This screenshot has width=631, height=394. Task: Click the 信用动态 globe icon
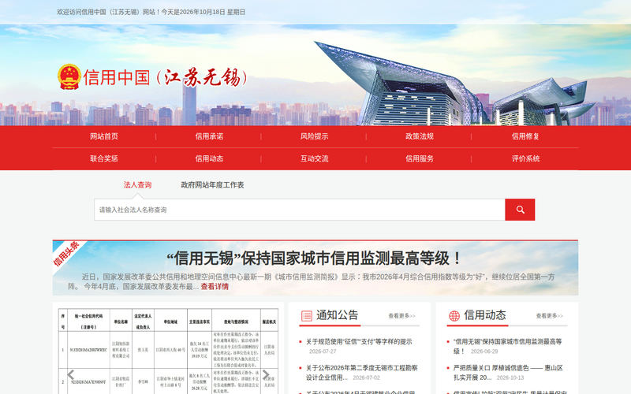point(454,316)
